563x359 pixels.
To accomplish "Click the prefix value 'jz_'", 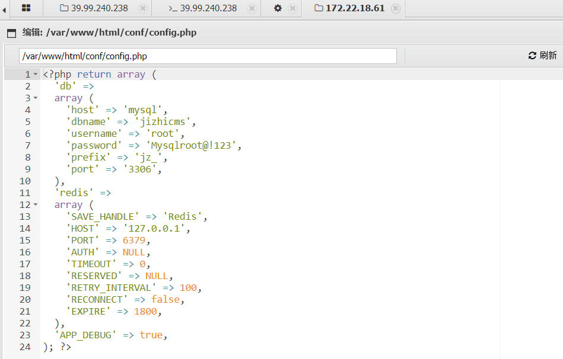I will click(x=148, y=157).
